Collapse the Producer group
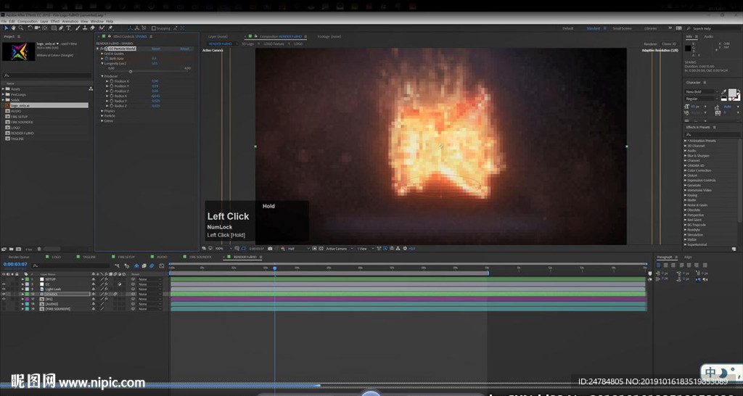The height and width of the screenshot is (396, 743). (x=102, y=75)
